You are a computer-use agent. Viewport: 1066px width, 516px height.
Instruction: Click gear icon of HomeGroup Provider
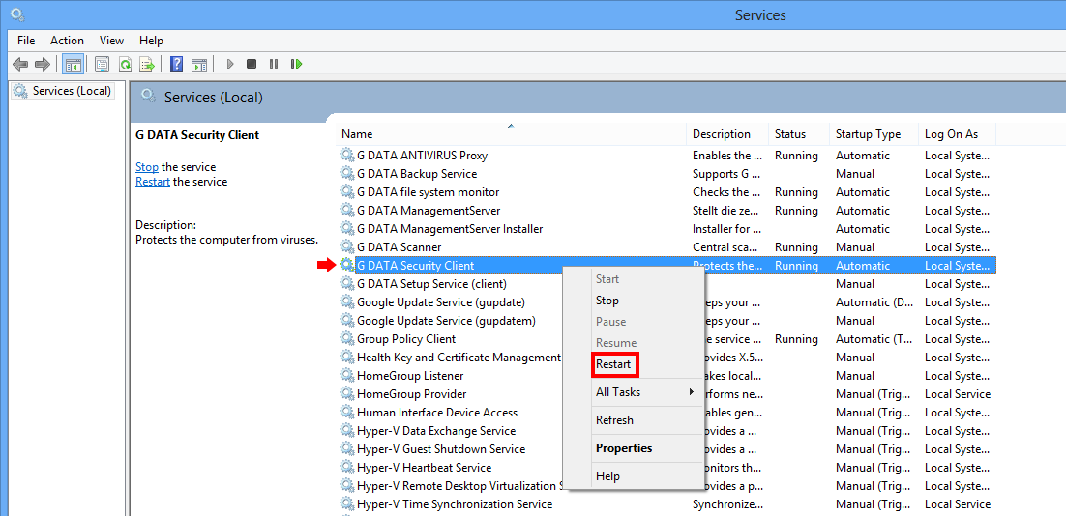pyautogui.click(x=347, y=393)
